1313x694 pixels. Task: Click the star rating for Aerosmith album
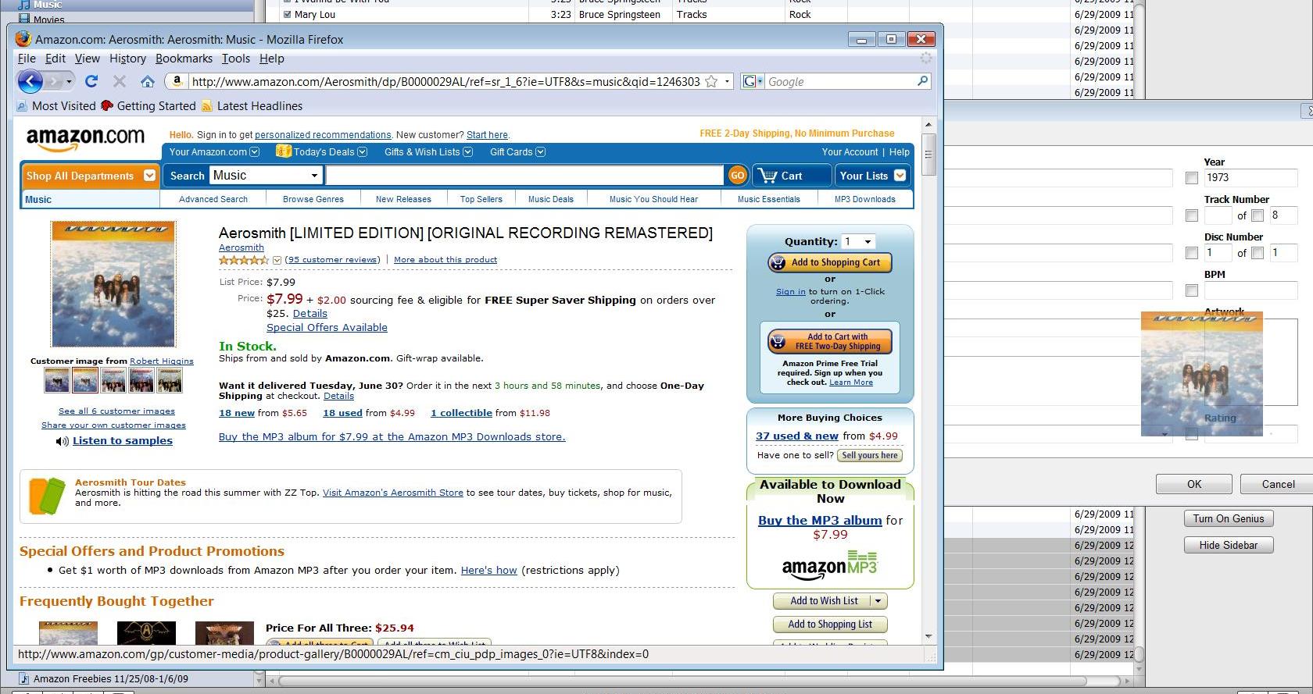tap(244, 260)
